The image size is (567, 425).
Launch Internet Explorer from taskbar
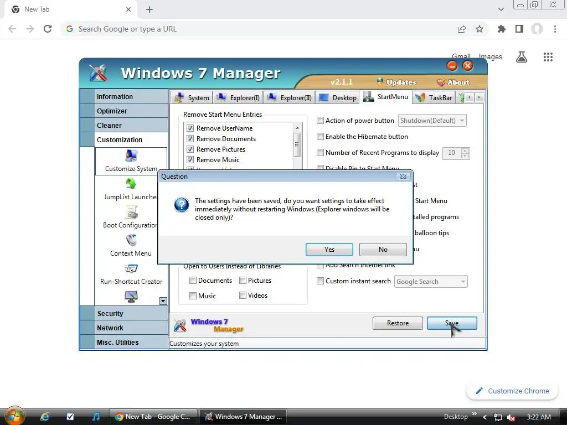[x=45, y=417]
